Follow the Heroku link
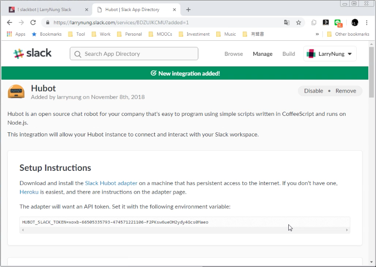The height and width of the screenshot is (267, 376). click(29, 192)
